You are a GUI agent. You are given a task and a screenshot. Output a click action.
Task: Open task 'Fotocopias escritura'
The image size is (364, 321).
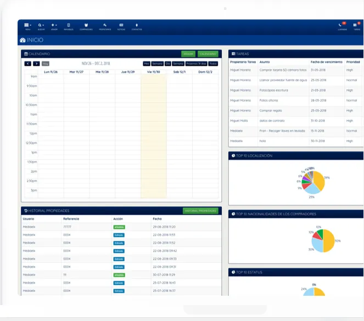coord(274,90)
